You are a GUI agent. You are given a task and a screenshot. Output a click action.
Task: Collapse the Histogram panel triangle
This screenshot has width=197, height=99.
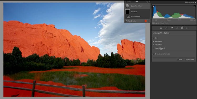pyautogui.click(x=196, y=2)
